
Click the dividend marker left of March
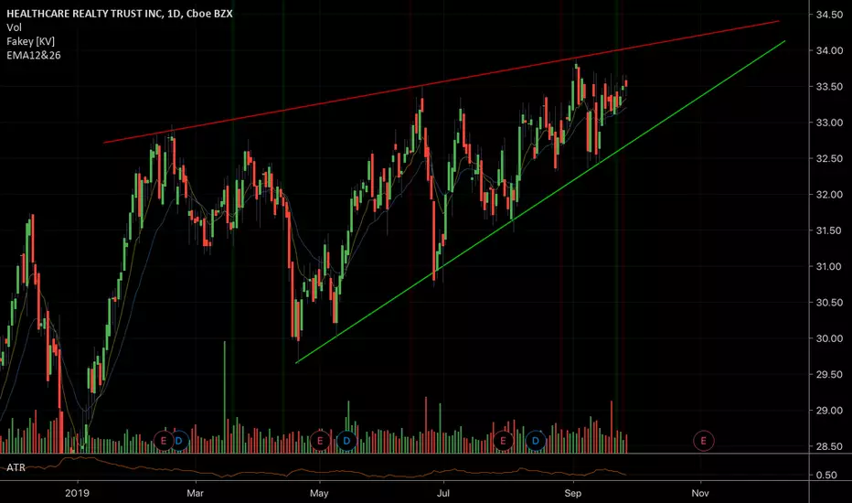(179, 441)
